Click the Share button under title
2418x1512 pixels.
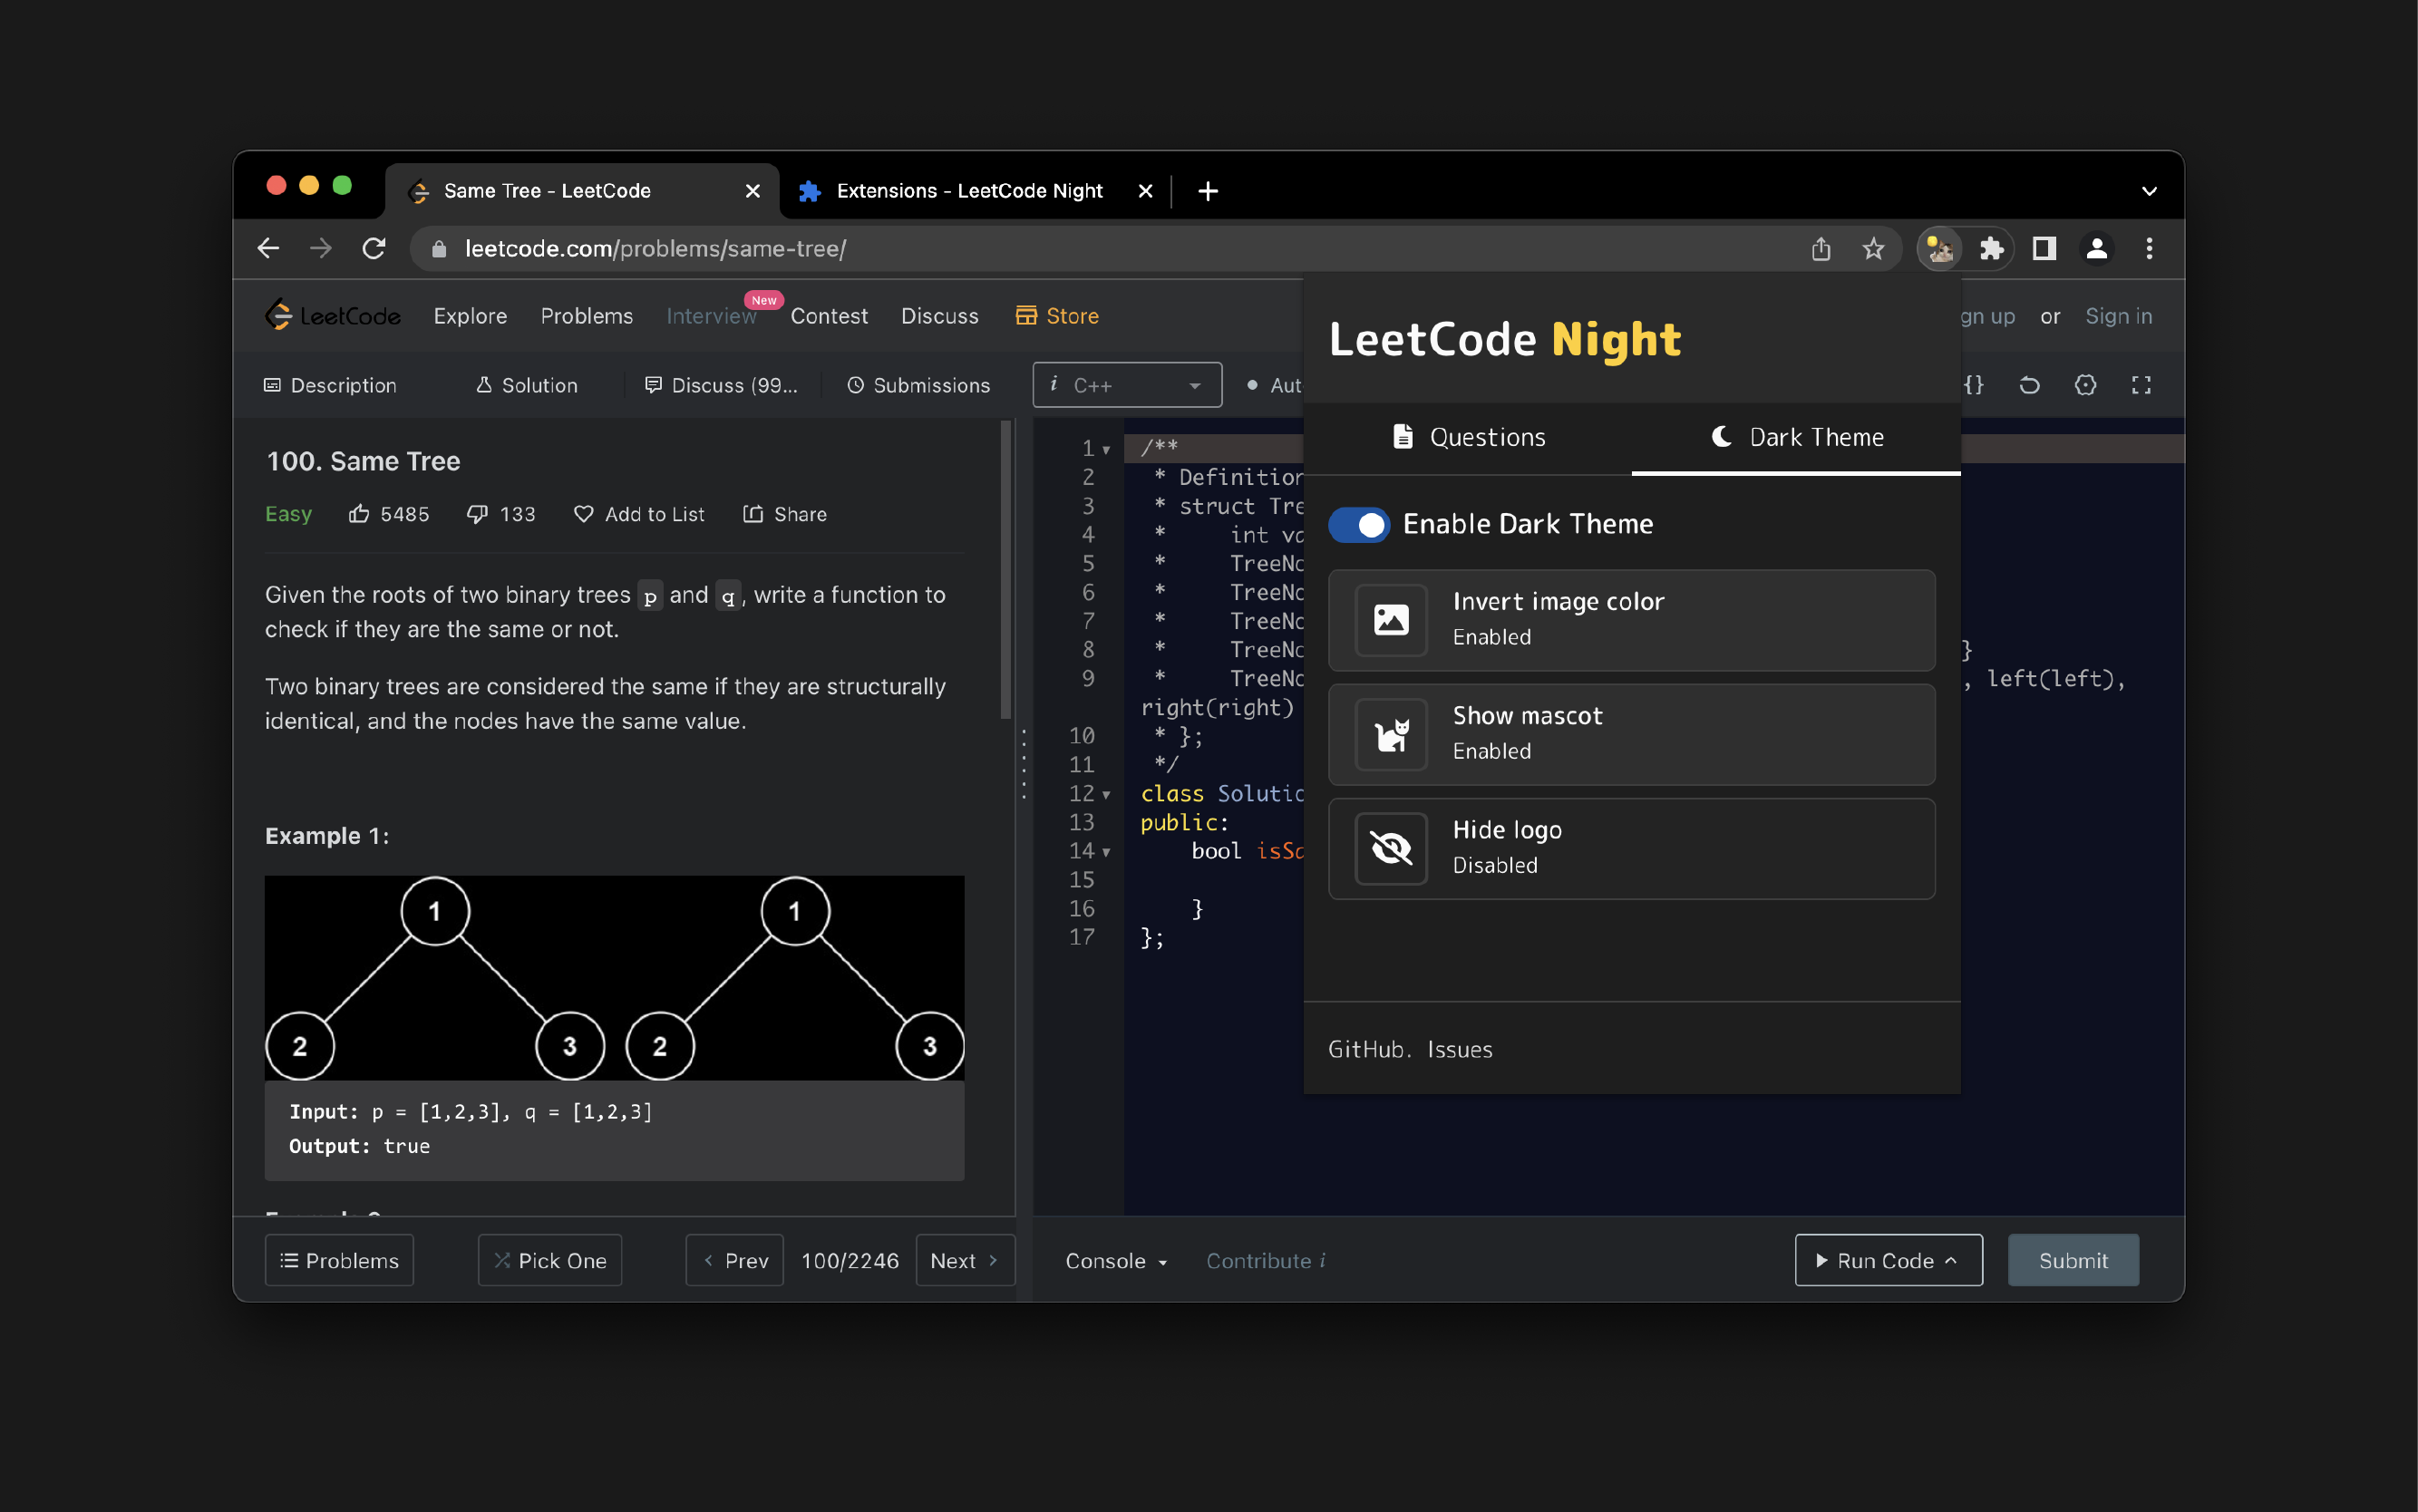click(785, 514)
